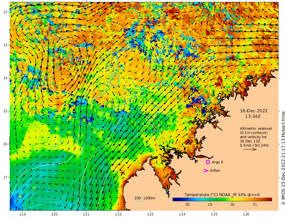Viewport: 285px width, 220px height.
Task: Click the longitude 125 axis label
Action: click(x=214, y=214)
